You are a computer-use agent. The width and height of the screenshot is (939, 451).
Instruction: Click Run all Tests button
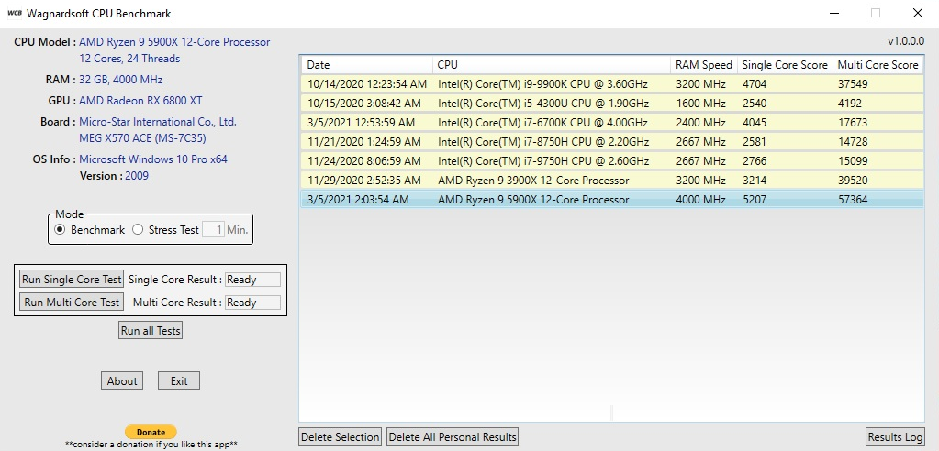click(151, 331)
